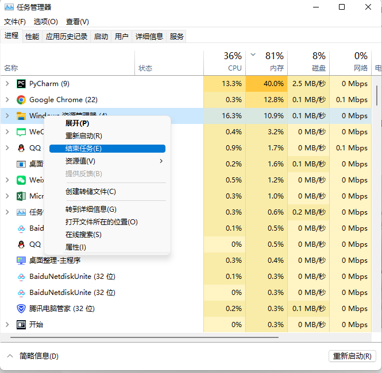
Task: Click the 重新启动(R) button at the bottom
Action: (x=352, y=356)
